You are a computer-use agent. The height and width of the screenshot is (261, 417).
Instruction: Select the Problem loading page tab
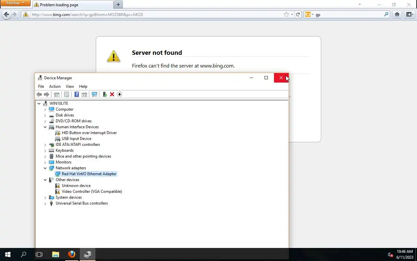pyautogui.click(x=73, y=5)
